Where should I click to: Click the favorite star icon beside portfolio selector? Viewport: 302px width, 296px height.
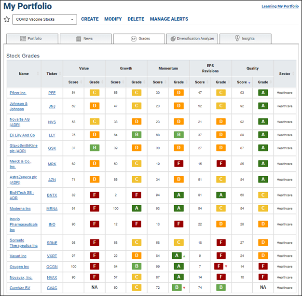coord(7,19)
